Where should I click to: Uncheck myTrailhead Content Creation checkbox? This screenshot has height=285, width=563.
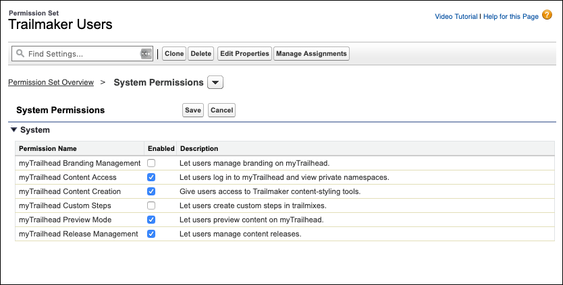[151, 191]
